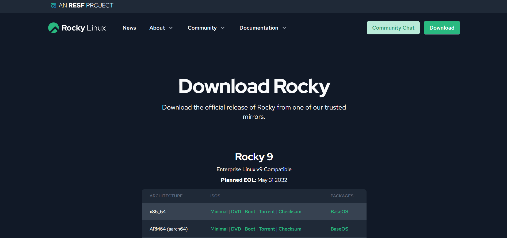This screenshot has width=507, height=238.
Task: Open x86_64 BaseOS packages
Action: pos(339,212)
